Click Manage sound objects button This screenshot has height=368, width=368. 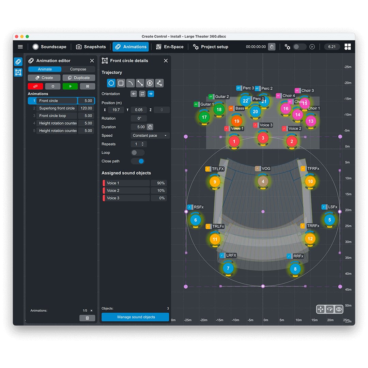tap(135, 317)
